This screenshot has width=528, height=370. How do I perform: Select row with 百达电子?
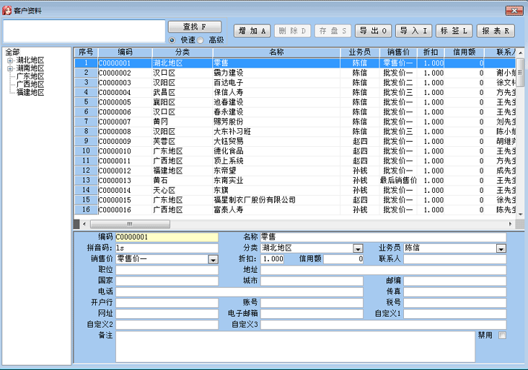coord(294,83)
